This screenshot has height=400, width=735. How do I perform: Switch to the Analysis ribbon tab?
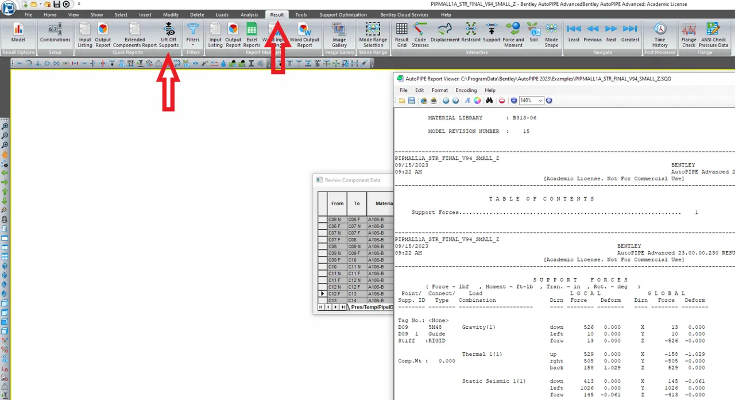249,15
